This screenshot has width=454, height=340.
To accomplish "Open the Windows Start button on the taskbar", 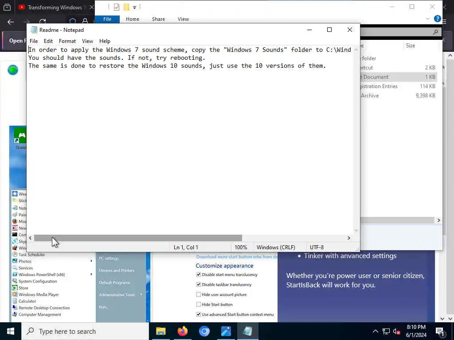I will tap(11, 331).
